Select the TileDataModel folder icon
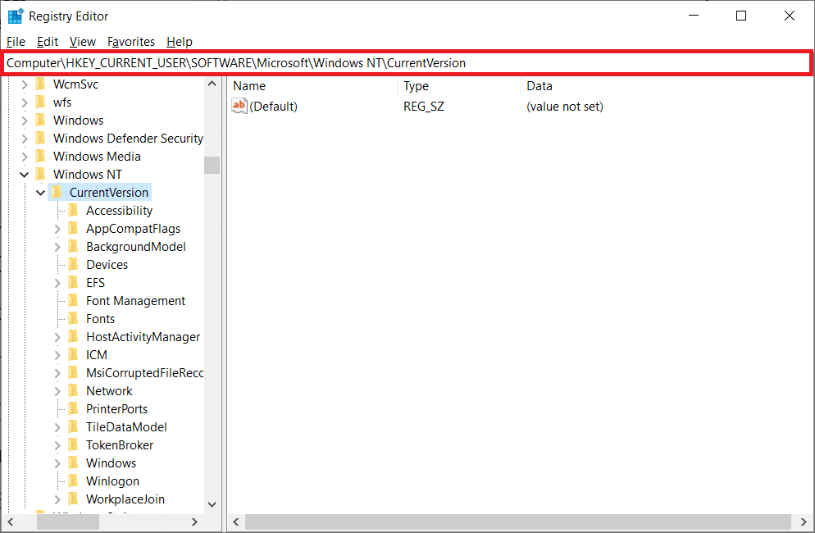 [x=73, y=426]
